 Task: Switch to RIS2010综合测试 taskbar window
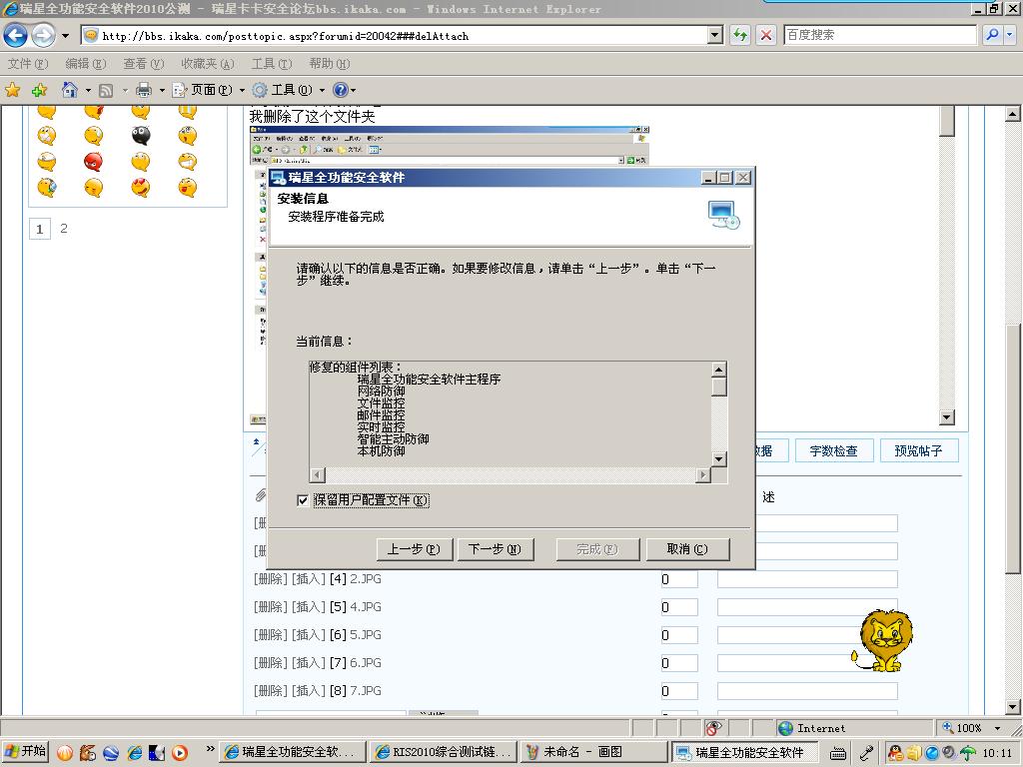(444, 752)
